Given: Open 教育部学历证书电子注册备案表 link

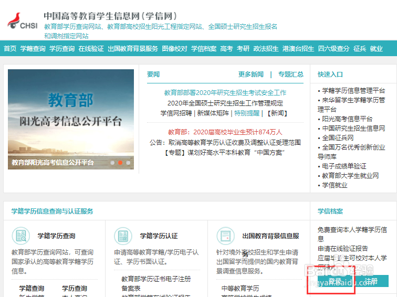Looking at the screenshot, I should (156, 283).
